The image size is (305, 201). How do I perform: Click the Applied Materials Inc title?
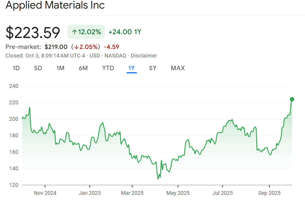point(55,5)
